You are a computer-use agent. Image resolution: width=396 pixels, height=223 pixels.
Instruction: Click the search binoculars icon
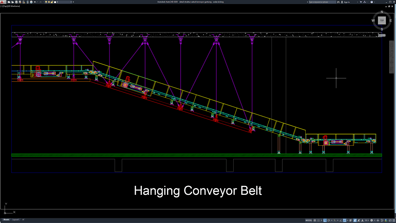338,2
